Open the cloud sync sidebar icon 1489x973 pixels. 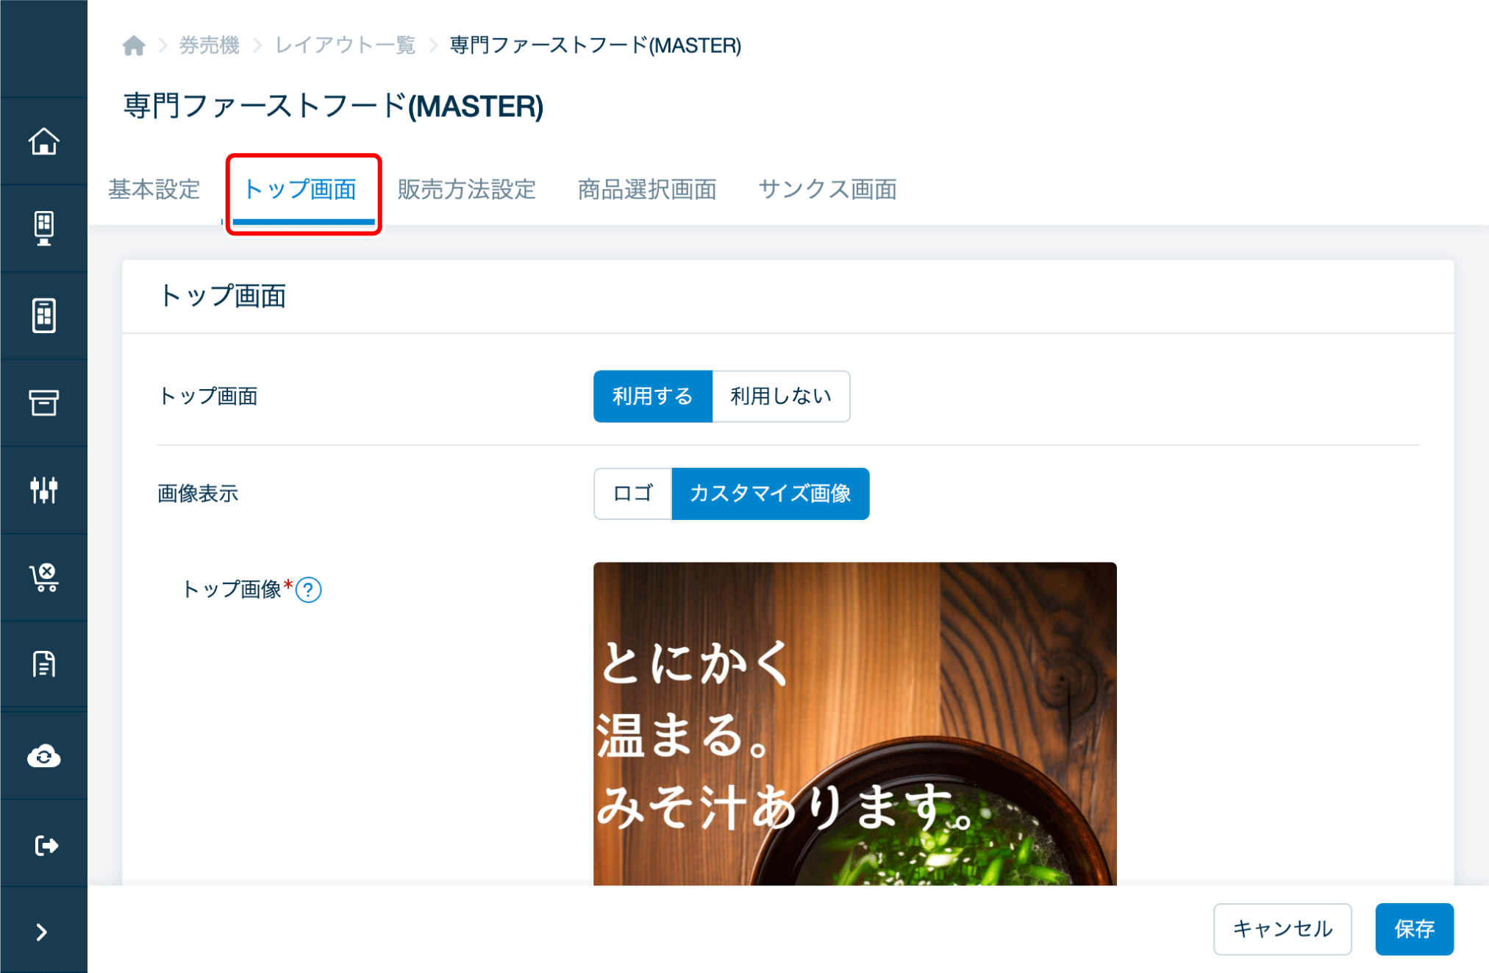tap(44, 756)
